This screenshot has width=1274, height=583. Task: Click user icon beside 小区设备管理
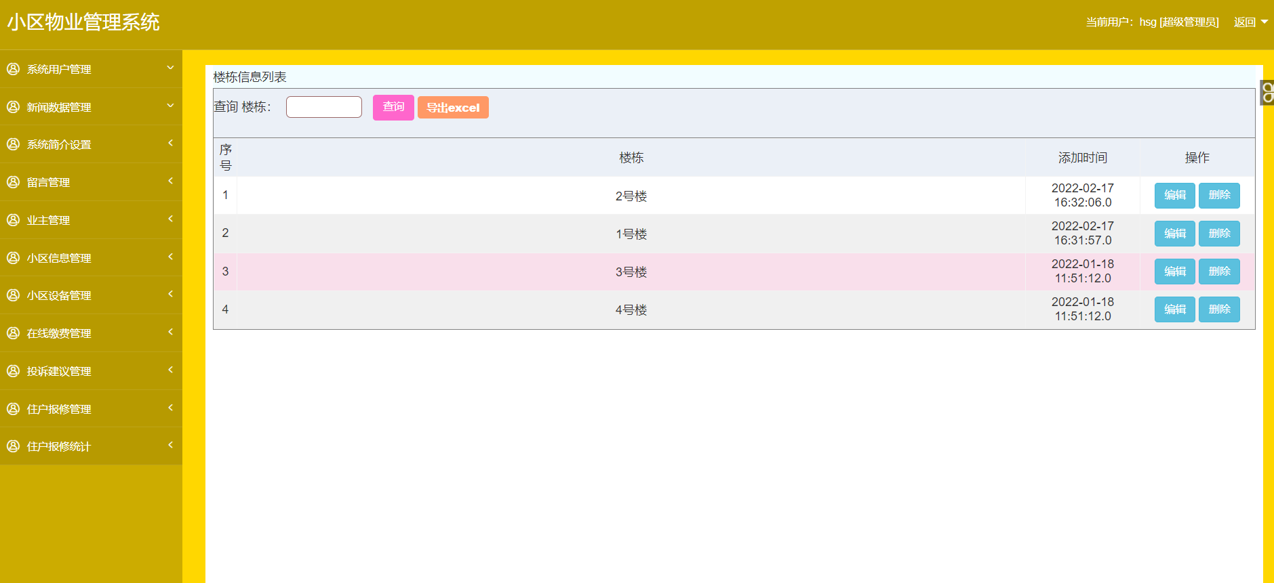[x=13, y=295]
